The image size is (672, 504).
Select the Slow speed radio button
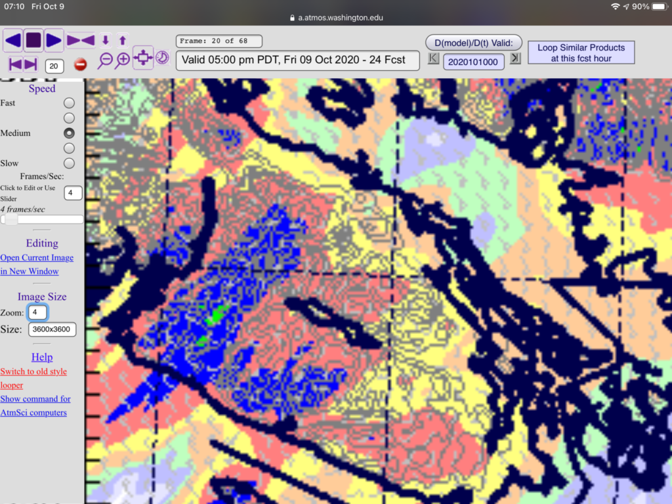(x=69, y=163)
